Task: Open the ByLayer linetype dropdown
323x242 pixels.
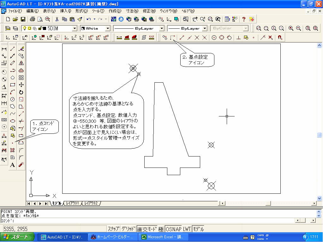Action: coord(162,28)
